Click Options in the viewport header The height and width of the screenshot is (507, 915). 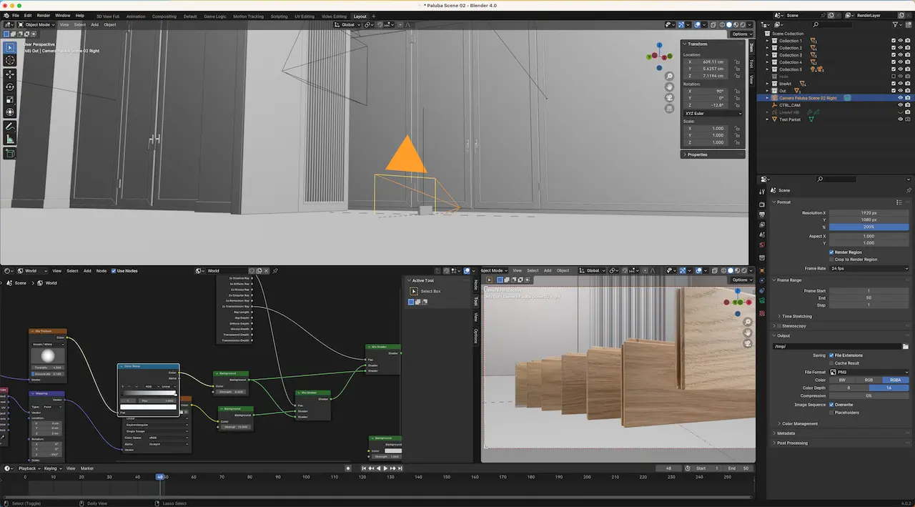tap(742, 33)
